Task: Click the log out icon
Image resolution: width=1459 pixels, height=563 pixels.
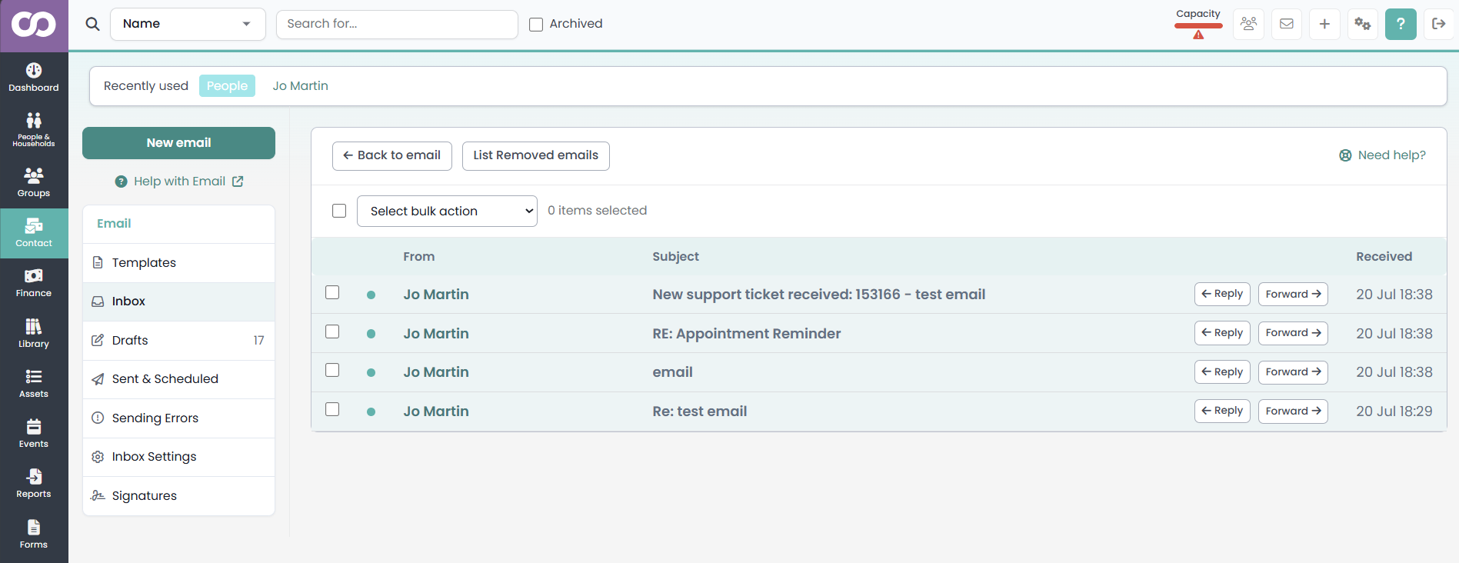Action: pos(1439,24)
